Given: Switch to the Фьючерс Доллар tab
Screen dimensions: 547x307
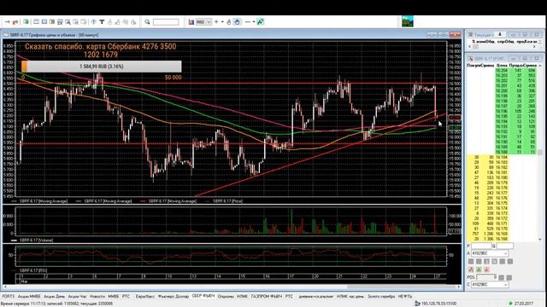Looking at the screenshot, I should (173, 296).
